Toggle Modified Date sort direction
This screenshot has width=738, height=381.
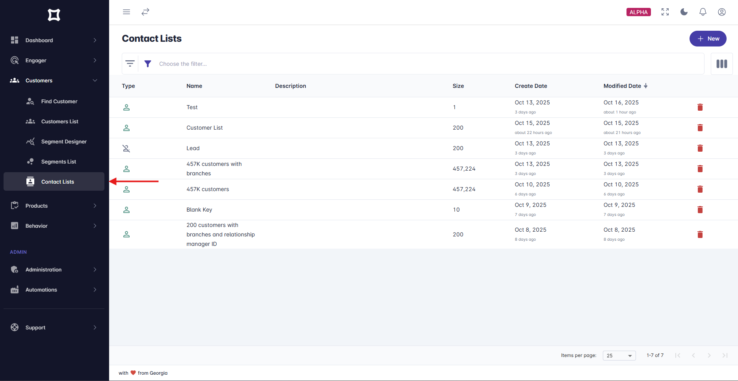coord(646,85)
